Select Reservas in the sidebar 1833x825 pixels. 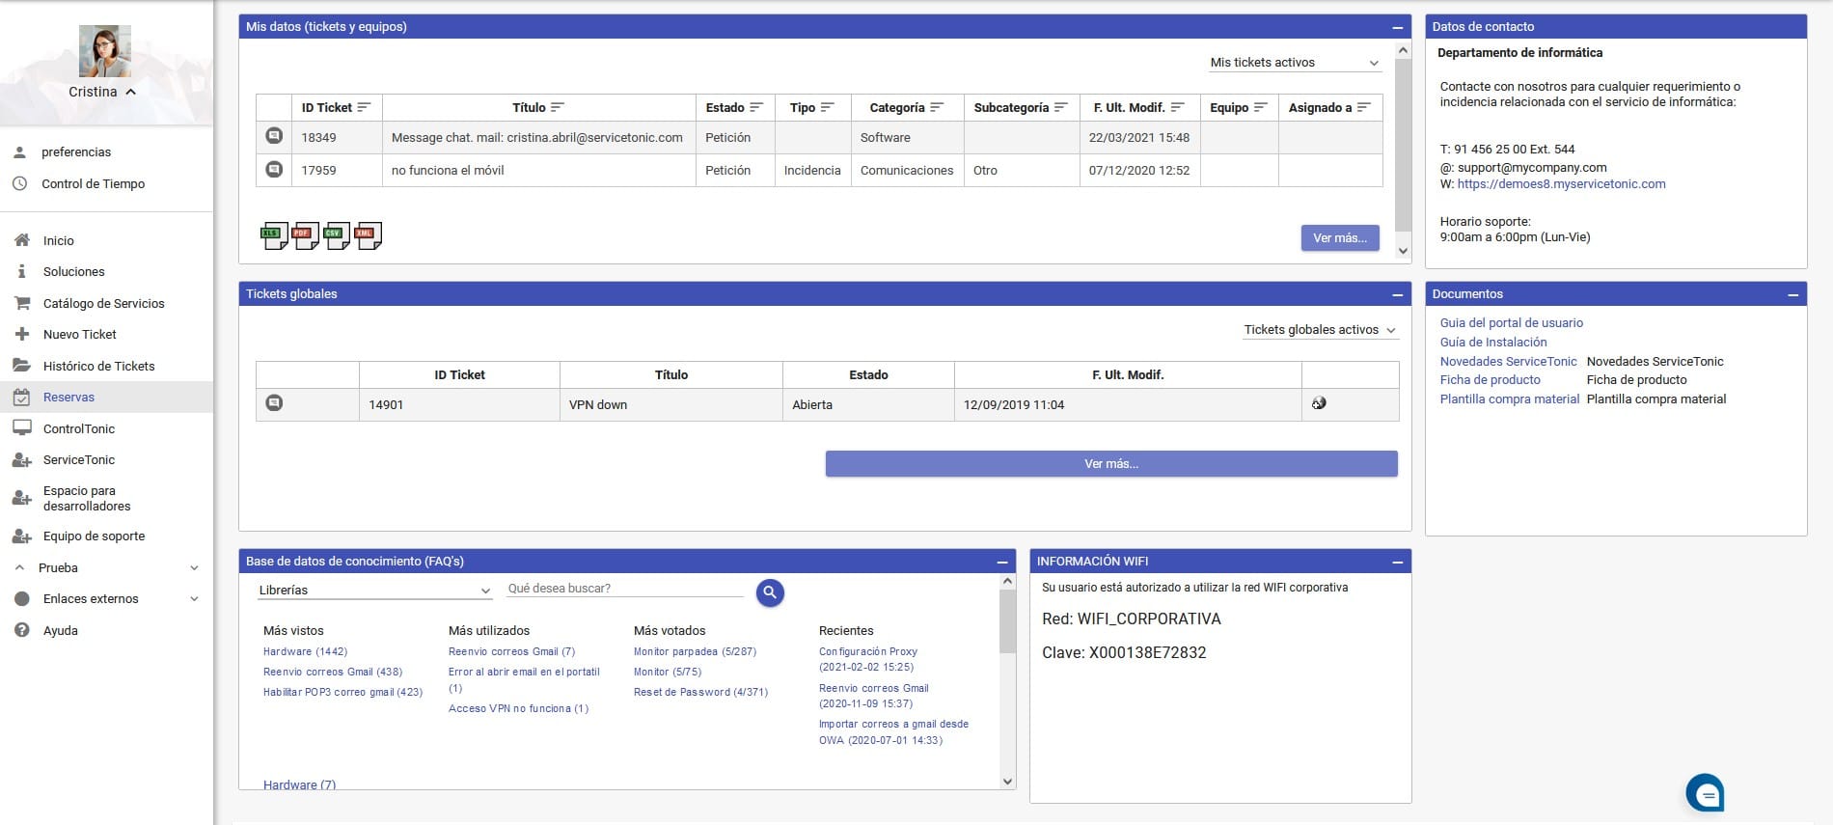click(x=106, y=397)
